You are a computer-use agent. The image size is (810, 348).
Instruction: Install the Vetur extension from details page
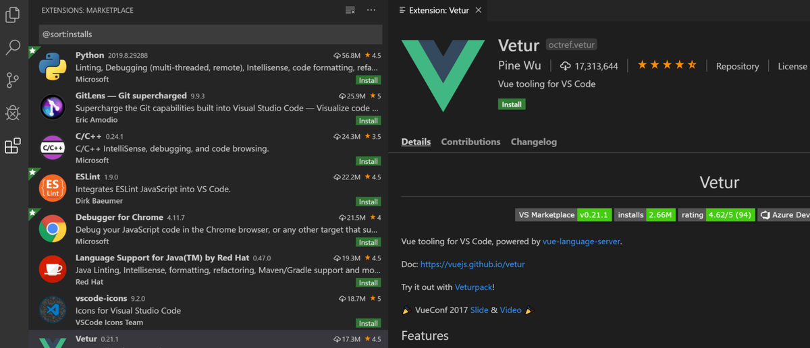coord(512,105)
